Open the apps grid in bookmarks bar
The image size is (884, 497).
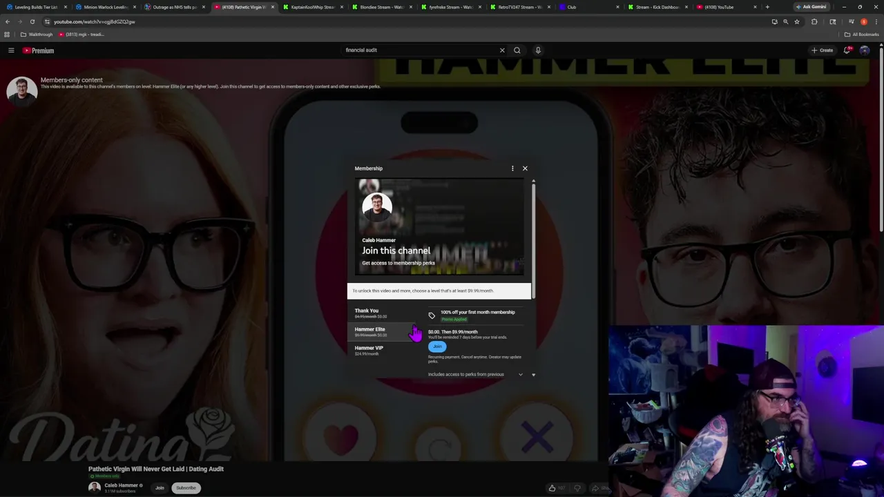pyautogui.click(x=7, y=35)
